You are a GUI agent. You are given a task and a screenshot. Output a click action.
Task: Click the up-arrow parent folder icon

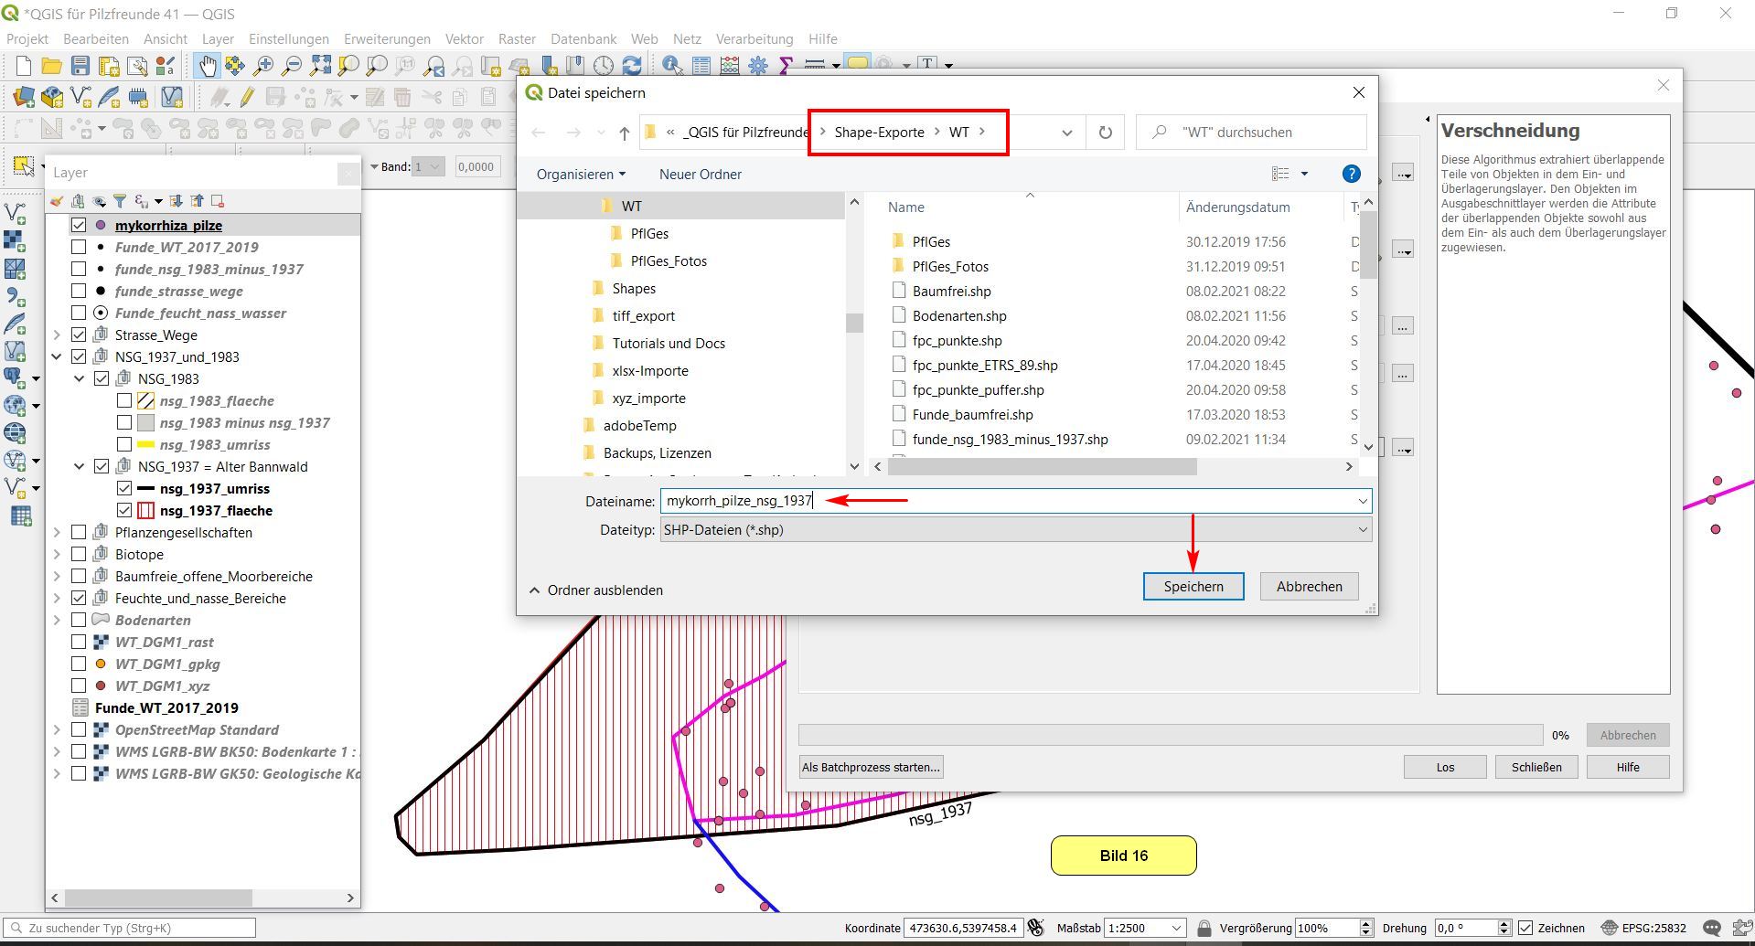click(x=625, y=133)
